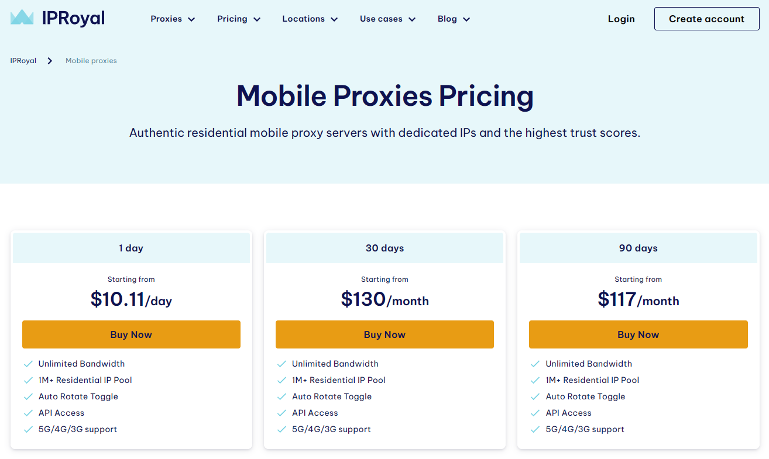Open the Pricing dropdown menu
Viewport: 769px width, 459px height.
coord(239,19)
